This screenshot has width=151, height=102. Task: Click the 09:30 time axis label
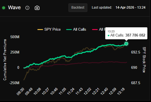[x=20, y=91]
